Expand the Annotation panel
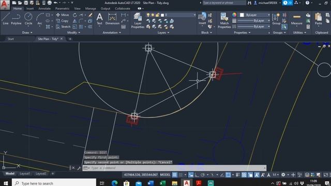Screen dimensions: 331x186 coord(112,33)
